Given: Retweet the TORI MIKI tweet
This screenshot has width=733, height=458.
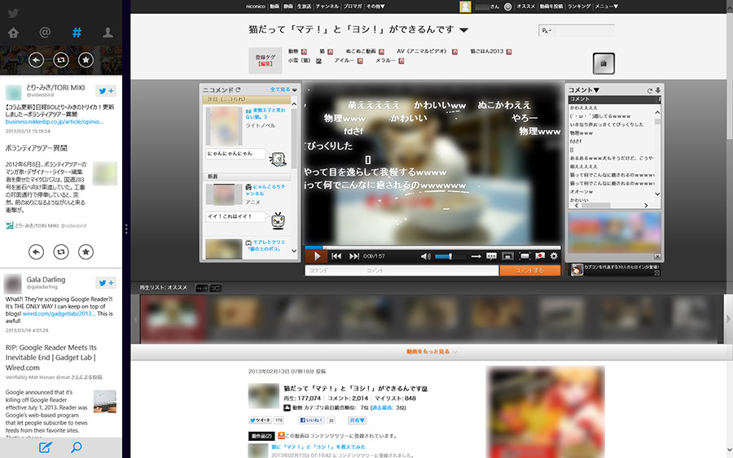Looking at the screenshot, I should pos(61,252).
